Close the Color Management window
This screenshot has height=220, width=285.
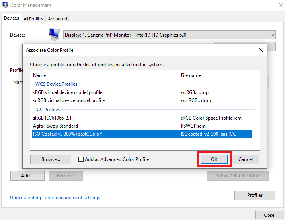pos(281,5)
